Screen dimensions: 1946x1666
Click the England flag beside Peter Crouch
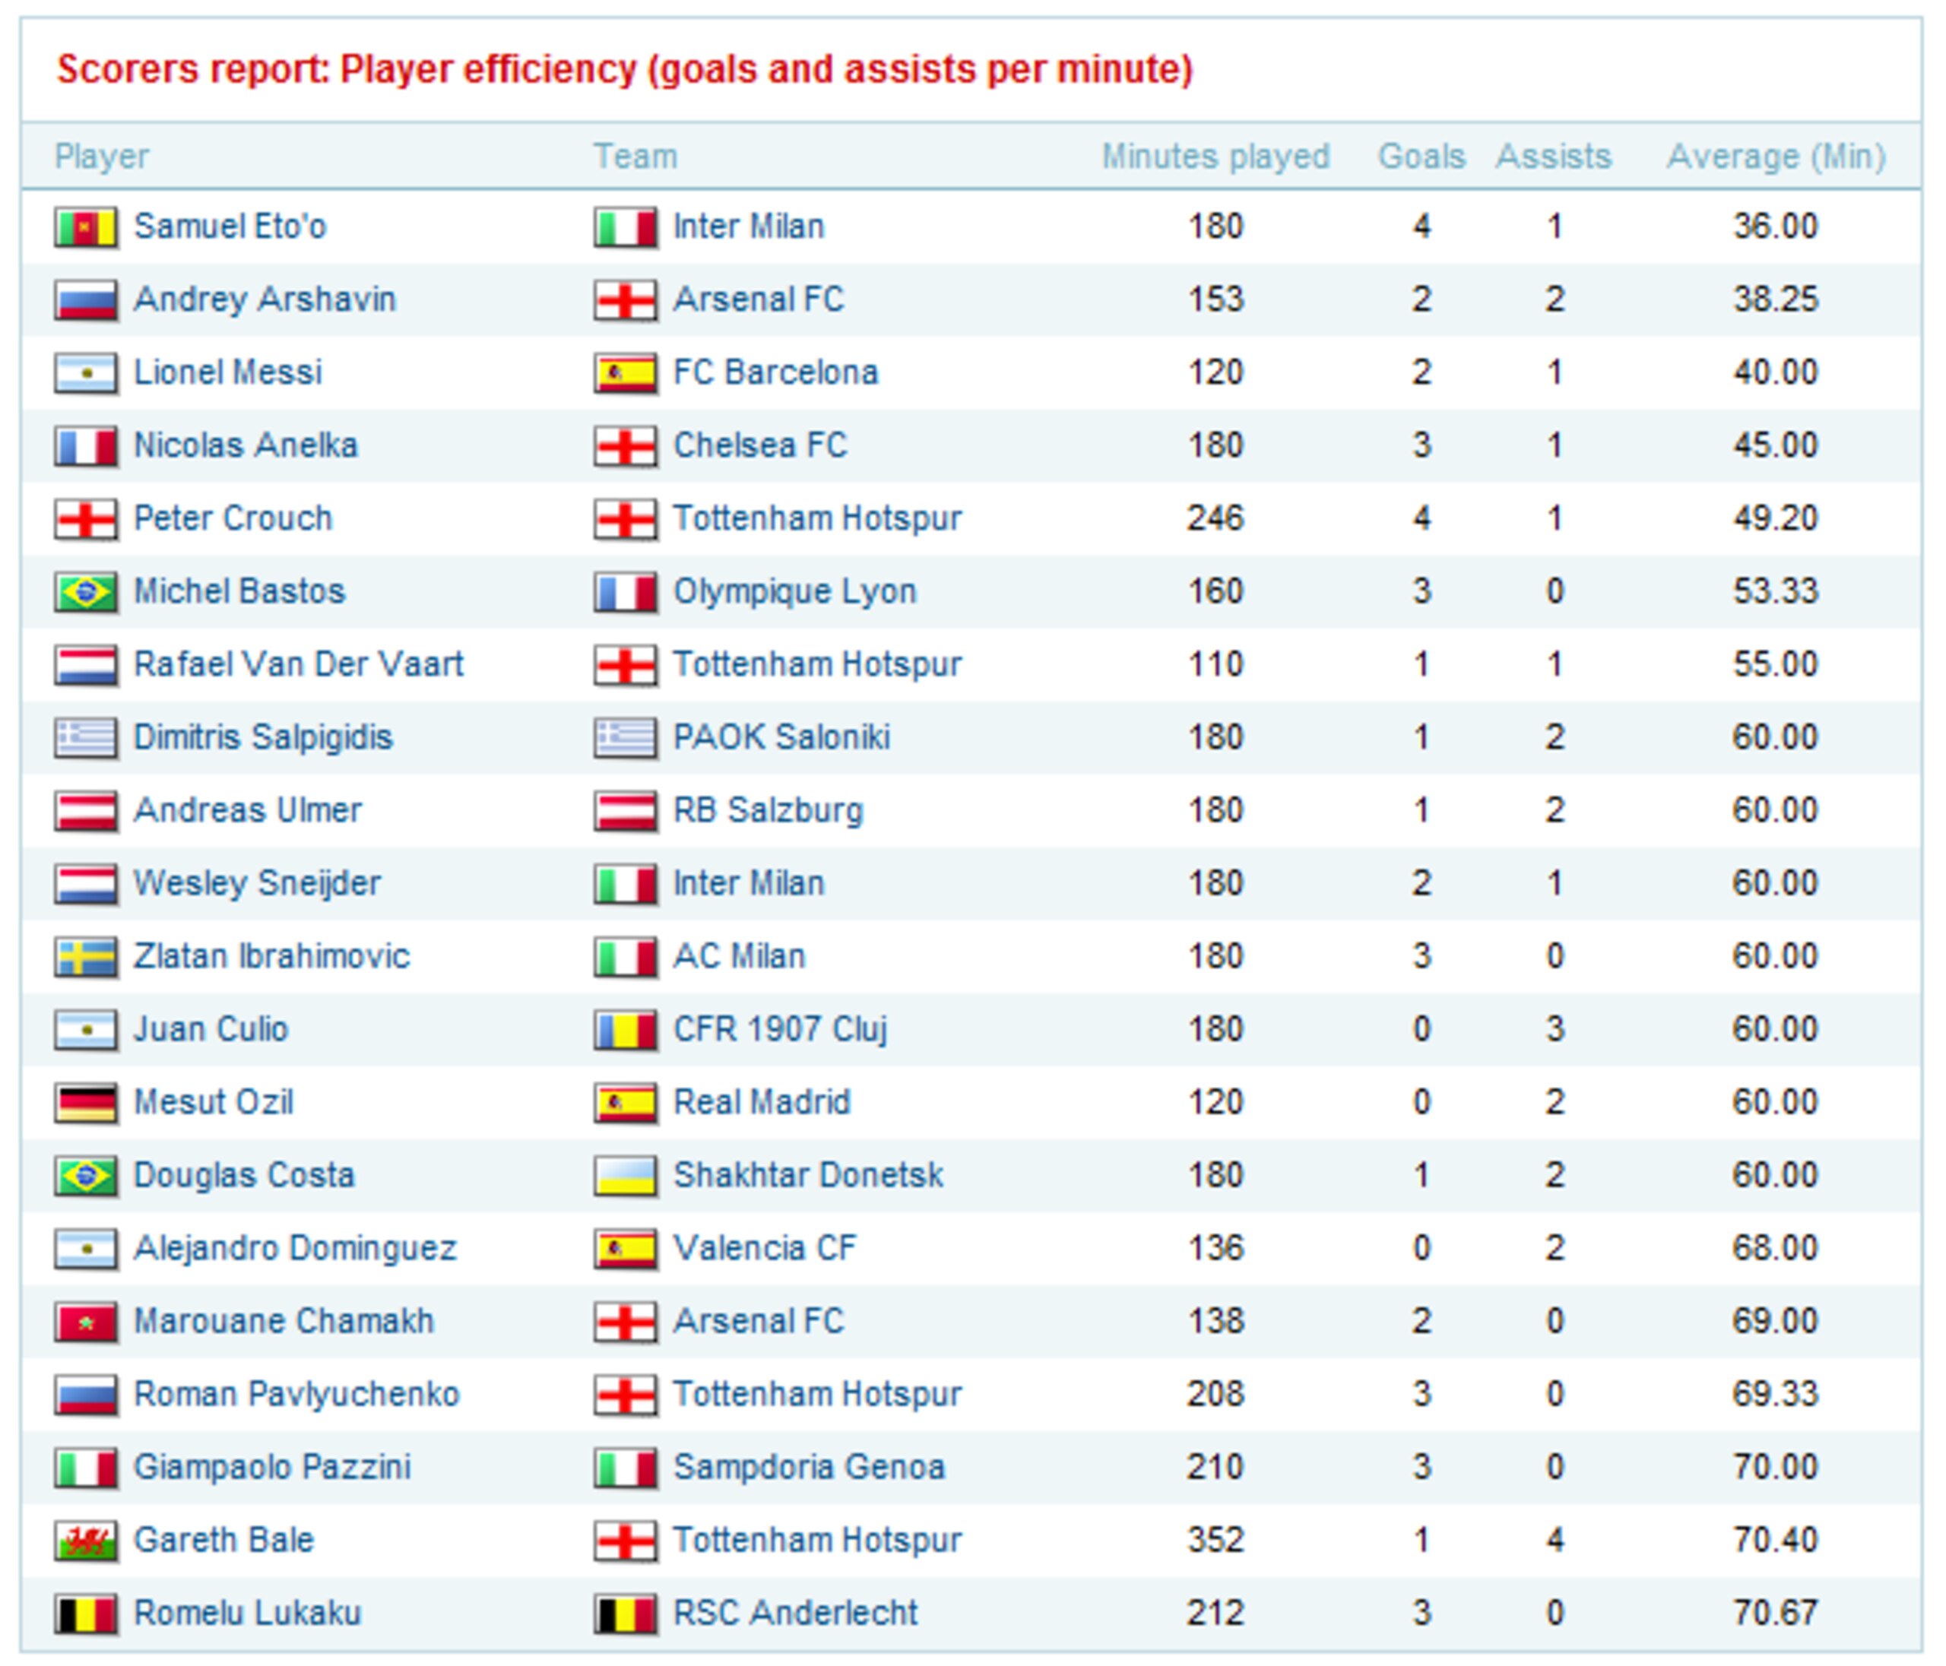[87, 519]
